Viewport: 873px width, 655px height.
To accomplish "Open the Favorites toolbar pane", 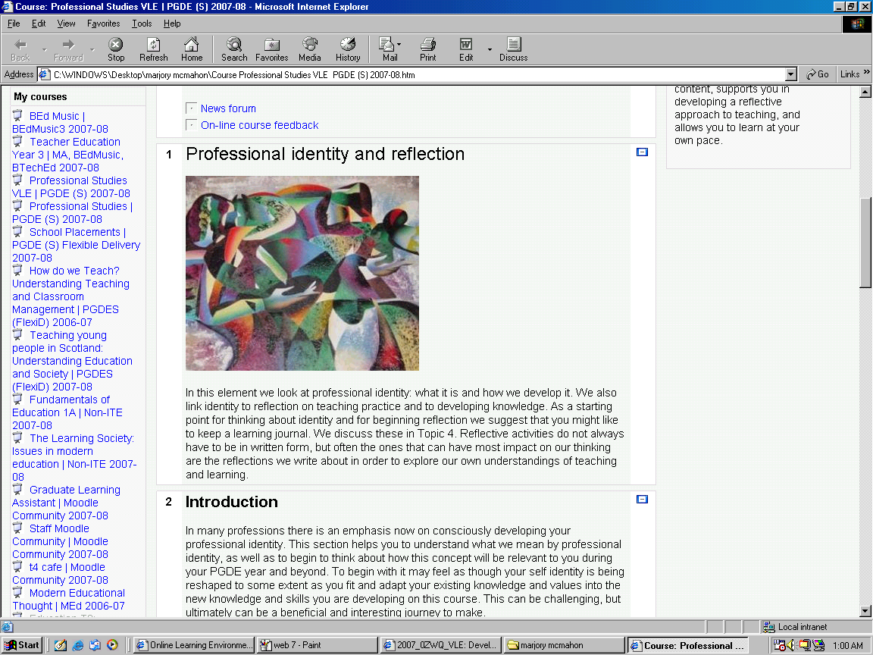I will [x=272, y=49].
